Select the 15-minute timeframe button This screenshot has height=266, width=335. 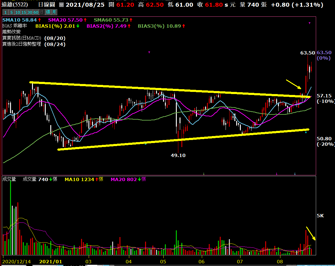(24, 12)
